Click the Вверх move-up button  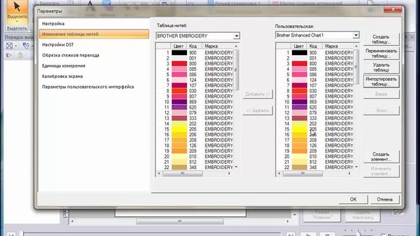[381, 94]
